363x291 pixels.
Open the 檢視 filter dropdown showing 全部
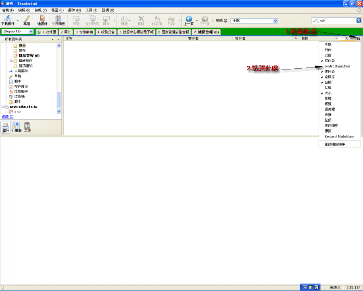255,21
